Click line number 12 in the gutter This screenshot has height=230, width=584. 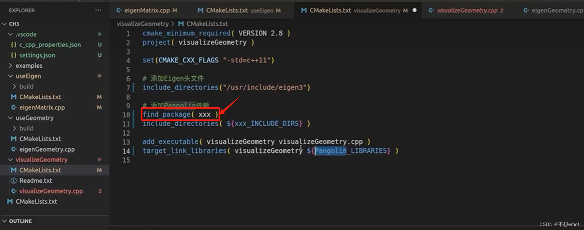pos(126,133)
